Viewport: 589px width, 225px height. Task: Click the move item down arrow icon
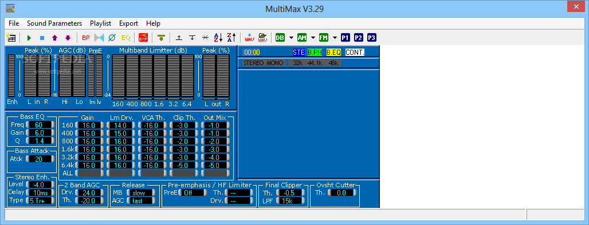(x=193, y=38)
